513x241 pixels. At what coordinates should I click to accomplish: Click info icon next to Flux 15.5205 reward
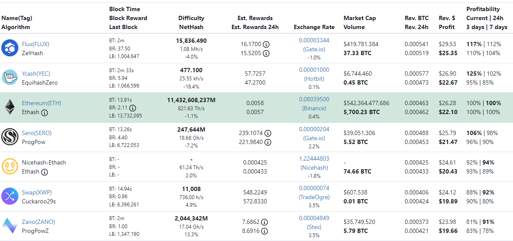coord(266,53)
